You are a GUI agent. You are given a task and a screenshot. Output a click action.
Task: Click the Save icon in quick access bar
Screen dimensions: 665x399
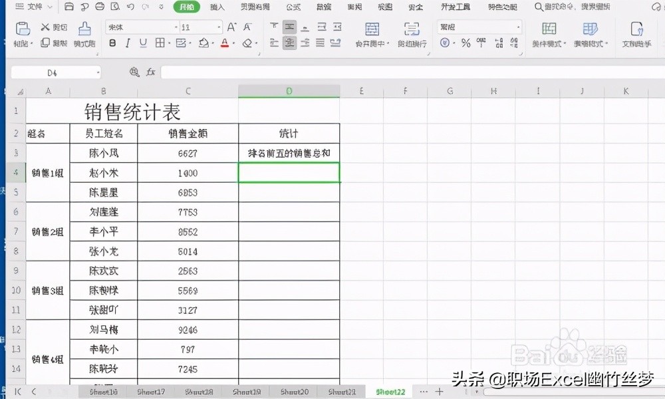pos(68,7)
